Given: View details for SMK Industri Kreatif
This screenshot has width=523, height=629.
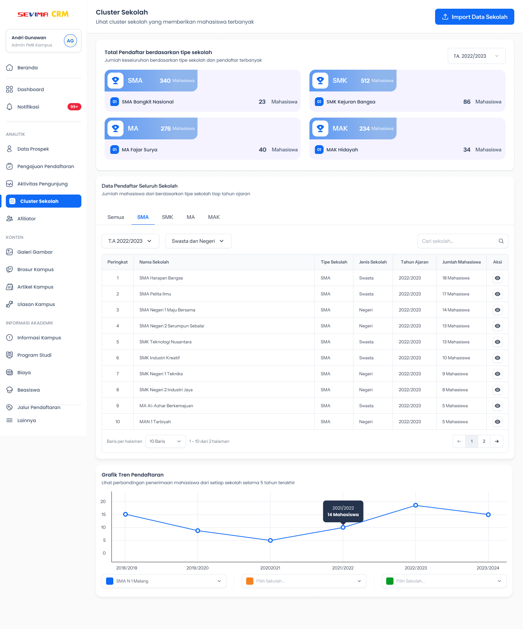Looking at the screenshot, I should [498, 358].
